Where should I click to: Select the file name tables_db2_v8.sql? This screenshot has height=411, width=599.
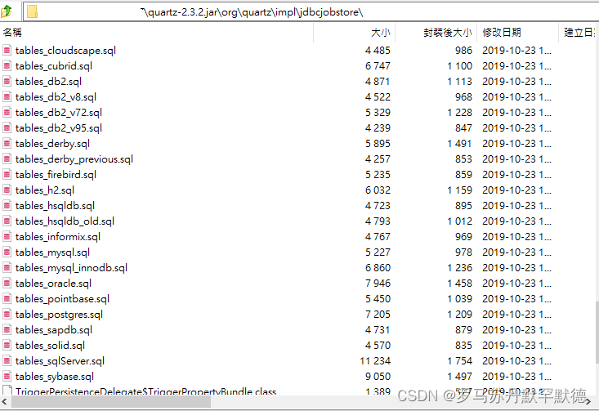click(x=56, y=97)
